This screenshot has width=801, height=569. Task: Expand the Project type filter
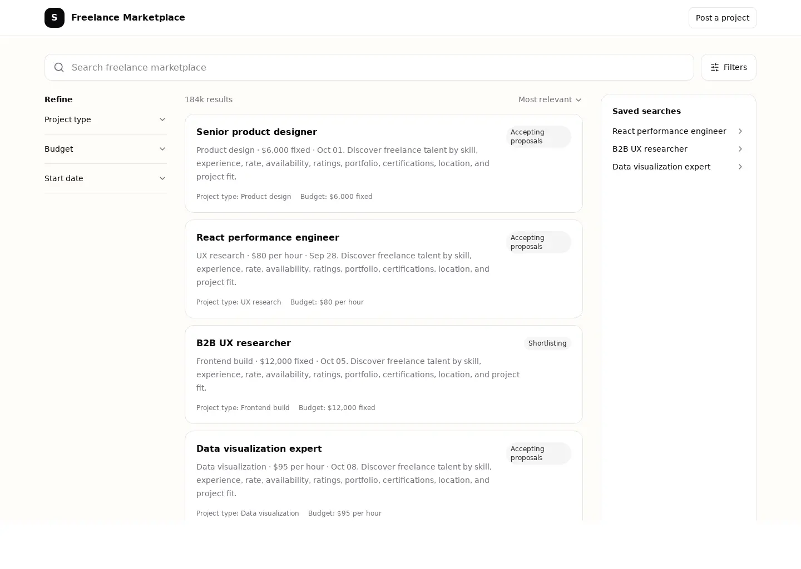tap(106, 119)
